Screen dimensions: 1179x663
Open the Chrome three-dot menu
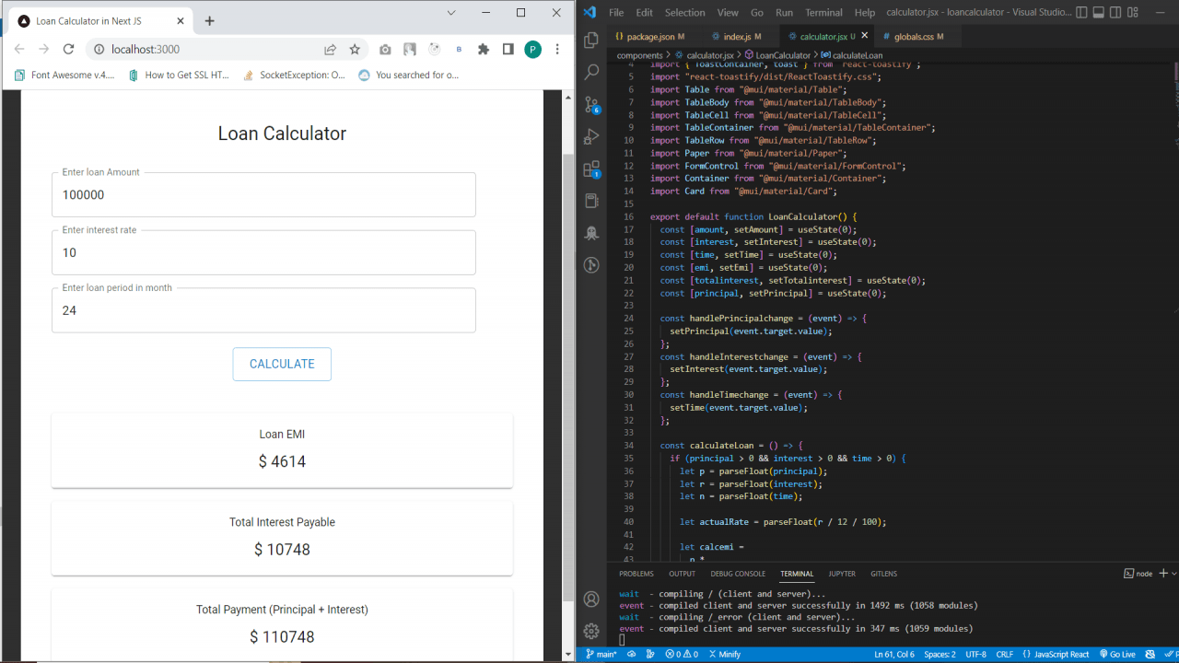[x=557, y=49]
